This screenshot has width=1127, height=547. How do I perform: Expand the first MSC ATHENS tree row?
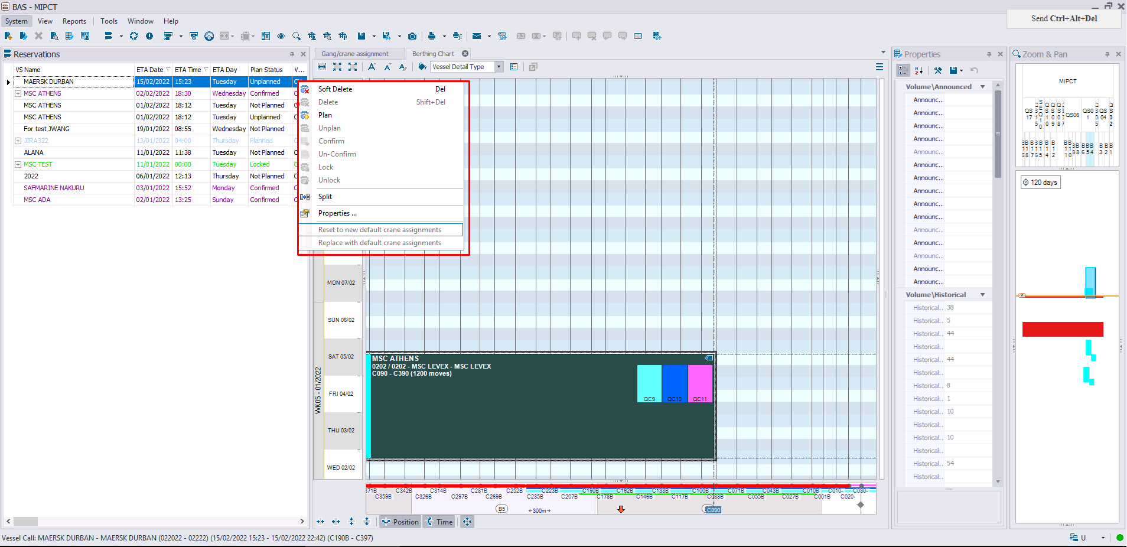pyautogui.click(x=18, y=93)
